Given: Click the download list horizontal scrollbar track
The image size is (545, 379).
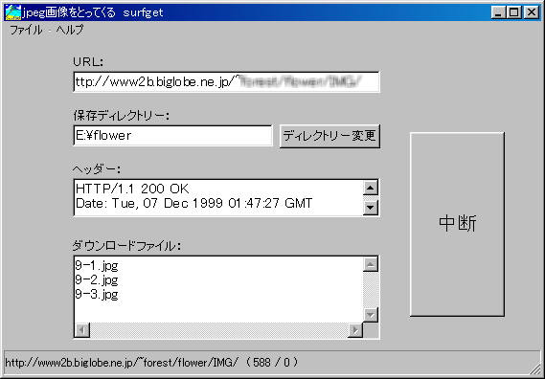Looking at the screenshot, I should pos(219,329).
